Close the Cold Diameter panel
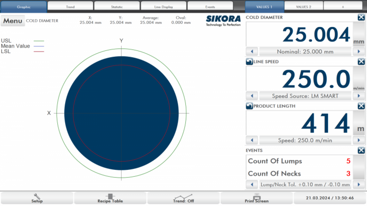This screenshot has width=367, height=206. coord(361,17)
